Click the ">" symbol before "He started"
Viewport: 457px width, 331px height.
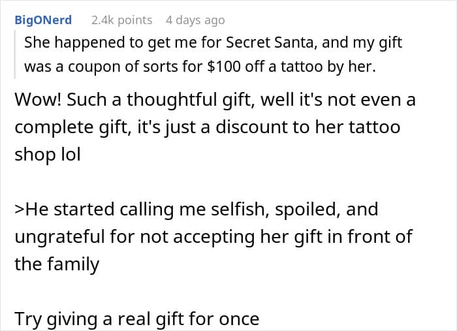point(20,210)
